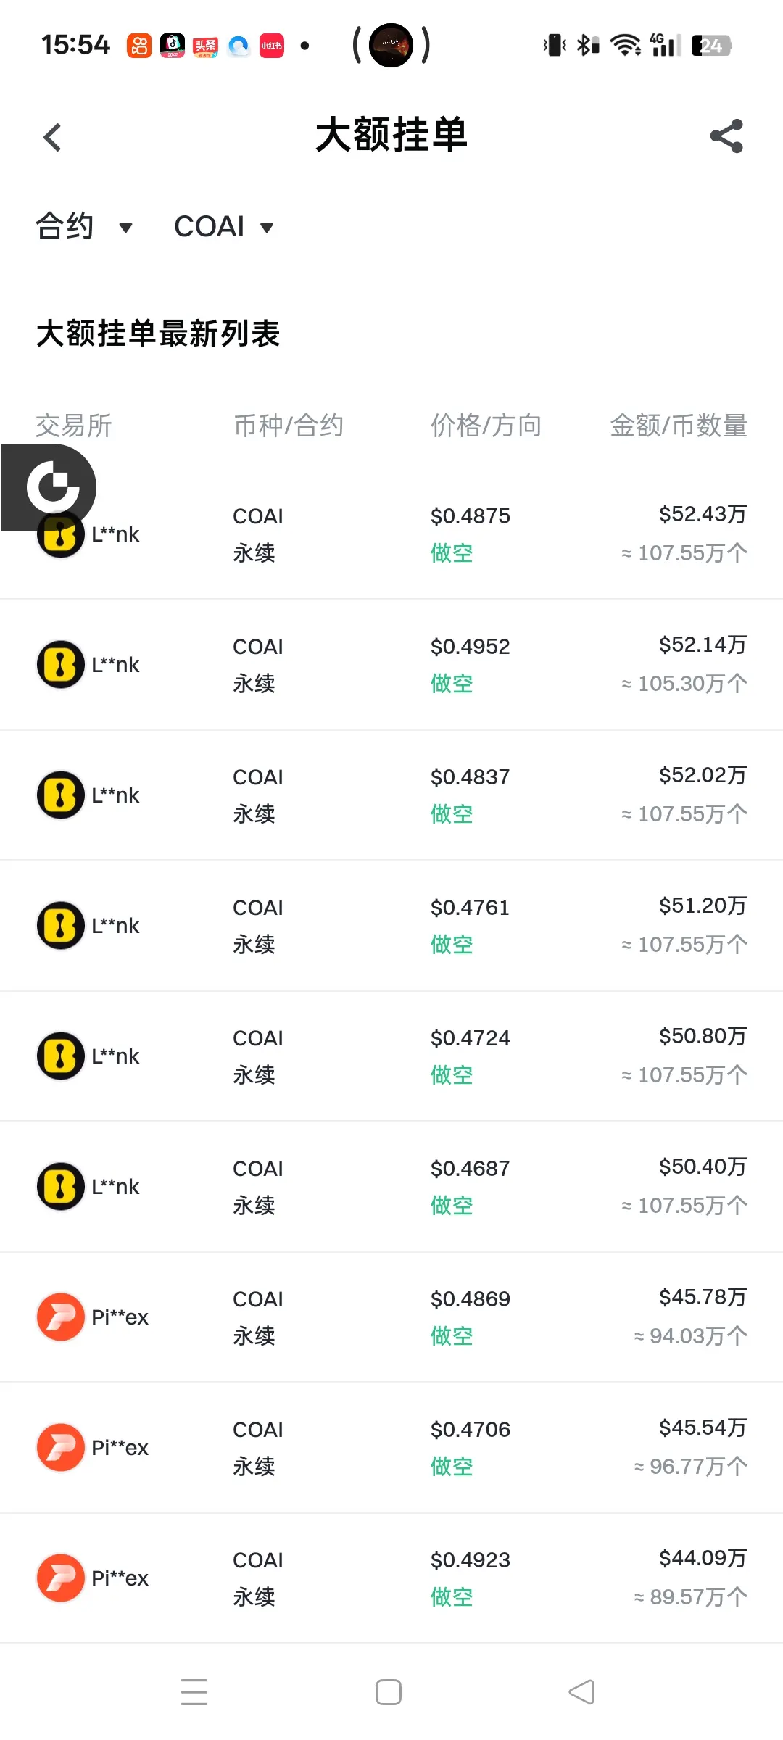The image size is (783, 1740).
Task: Open the 合约 type dropdown
Action: click(x=83, y=226)
